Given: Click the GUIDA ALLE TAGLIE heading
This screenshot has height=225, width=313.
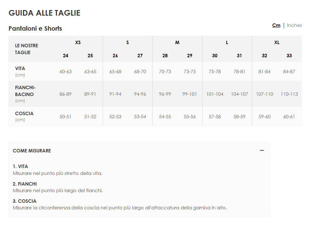Looking at the screenshot, I should click(x=44, y=13).
